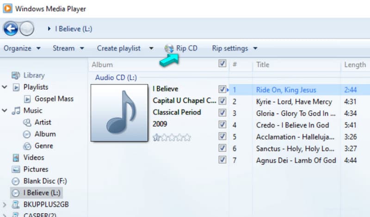Open the Stream dropdown arrow
This screenshot has width=370, height=217.
tap(82, 49)
